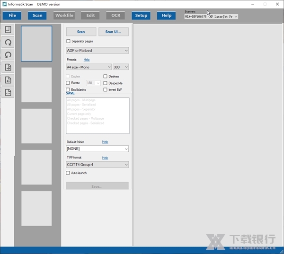This screenshot has height=254, width=284.
Task: Expand the A4 size - Mono preset dropdown
Action: coord(89,67)
